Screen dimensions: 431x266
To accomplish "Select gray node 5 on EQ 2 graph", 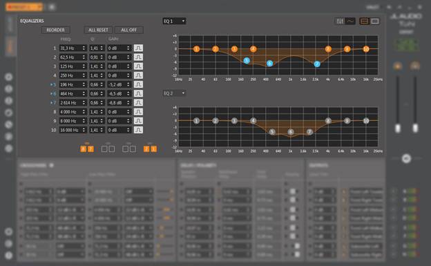I will click(272, 132).
